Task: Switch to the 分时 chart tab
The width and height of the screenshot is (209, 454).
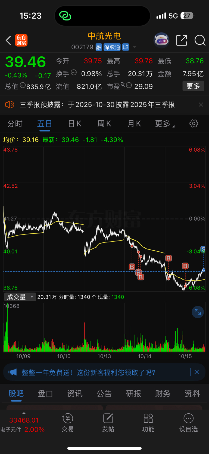Action: (15, 124)
